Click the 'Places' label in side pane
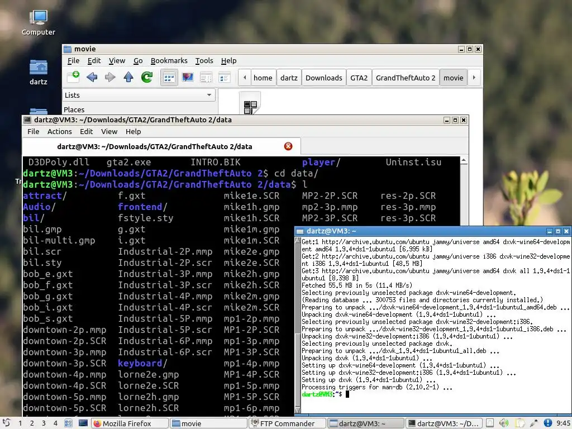This screenshot has height=429, width=572. point(74,109)
